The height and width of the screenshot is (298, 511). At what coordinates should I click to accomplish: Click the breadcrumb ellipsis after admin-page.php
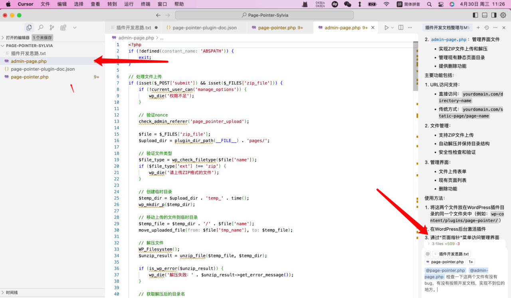[162, 38]
